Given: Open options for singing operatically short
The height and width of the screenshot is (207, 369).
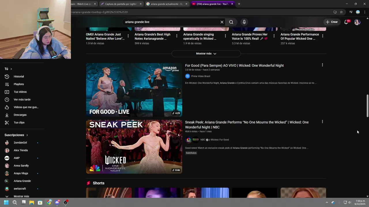Looking at the screenshot, I should point(225,36).
